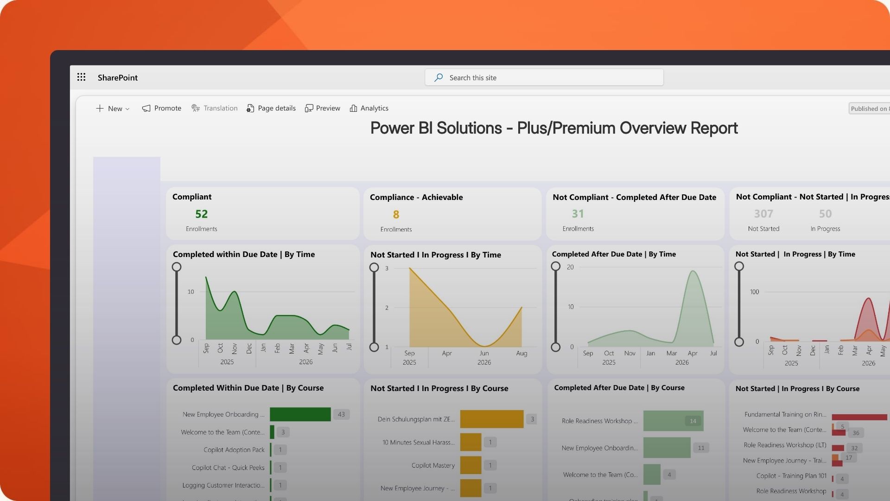Click the Published on status badge

point(870,109)
